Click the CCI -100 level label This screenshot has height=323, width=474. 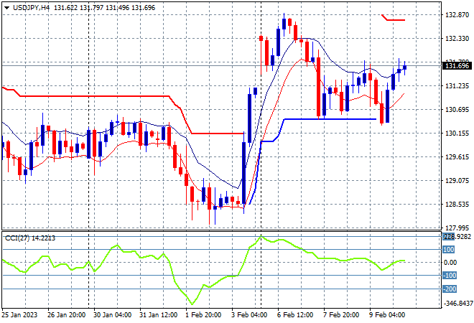[450, 276]
